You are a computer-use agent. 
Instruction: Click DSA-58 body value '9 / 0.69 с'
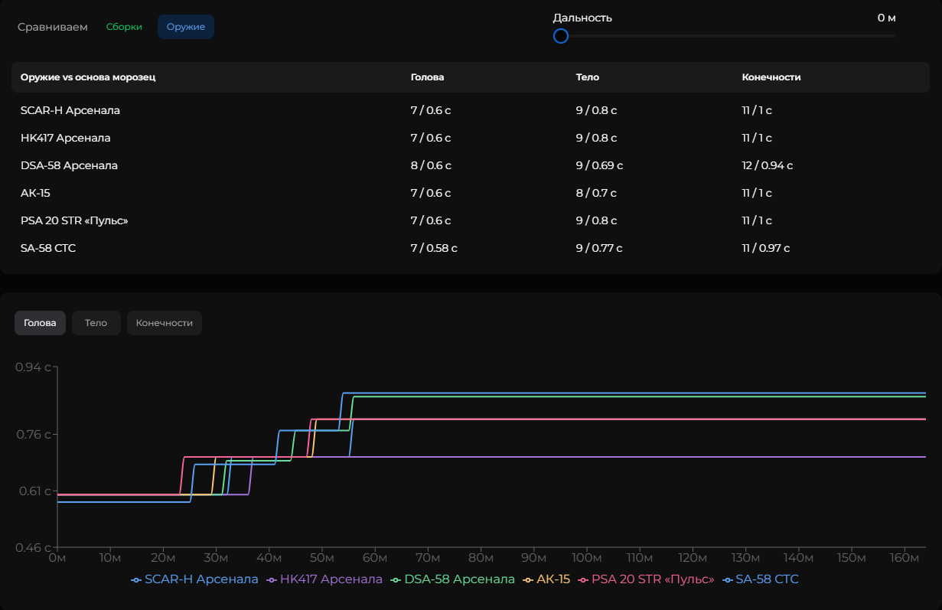pyautogui.click(x=600, y=165)
